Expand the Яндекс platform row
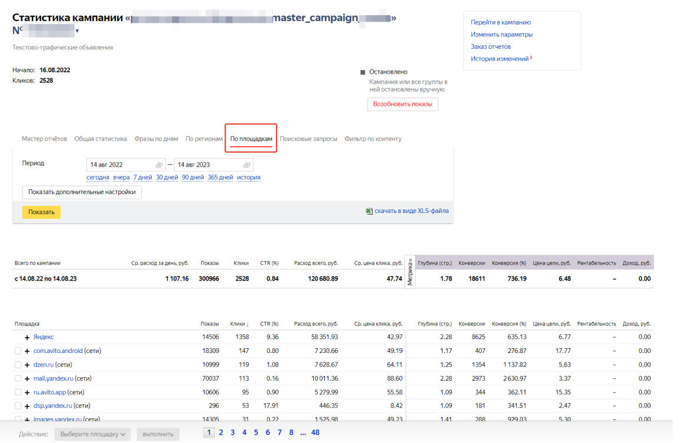 pyautogui.click(x=27, y=337)
